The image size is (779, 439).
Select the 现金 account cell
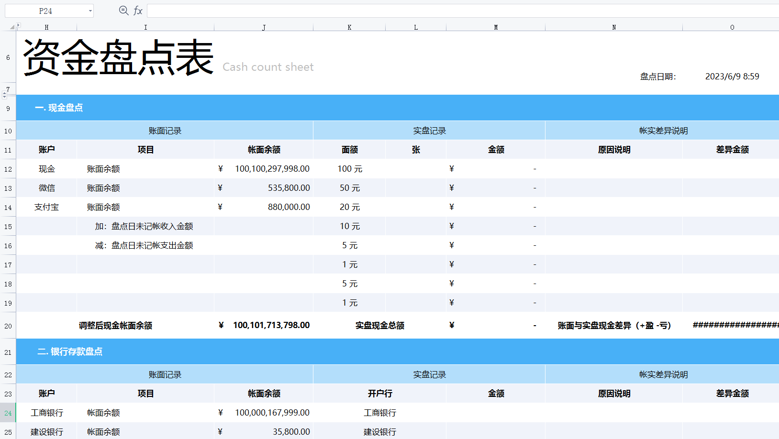[x=46, y=169]
